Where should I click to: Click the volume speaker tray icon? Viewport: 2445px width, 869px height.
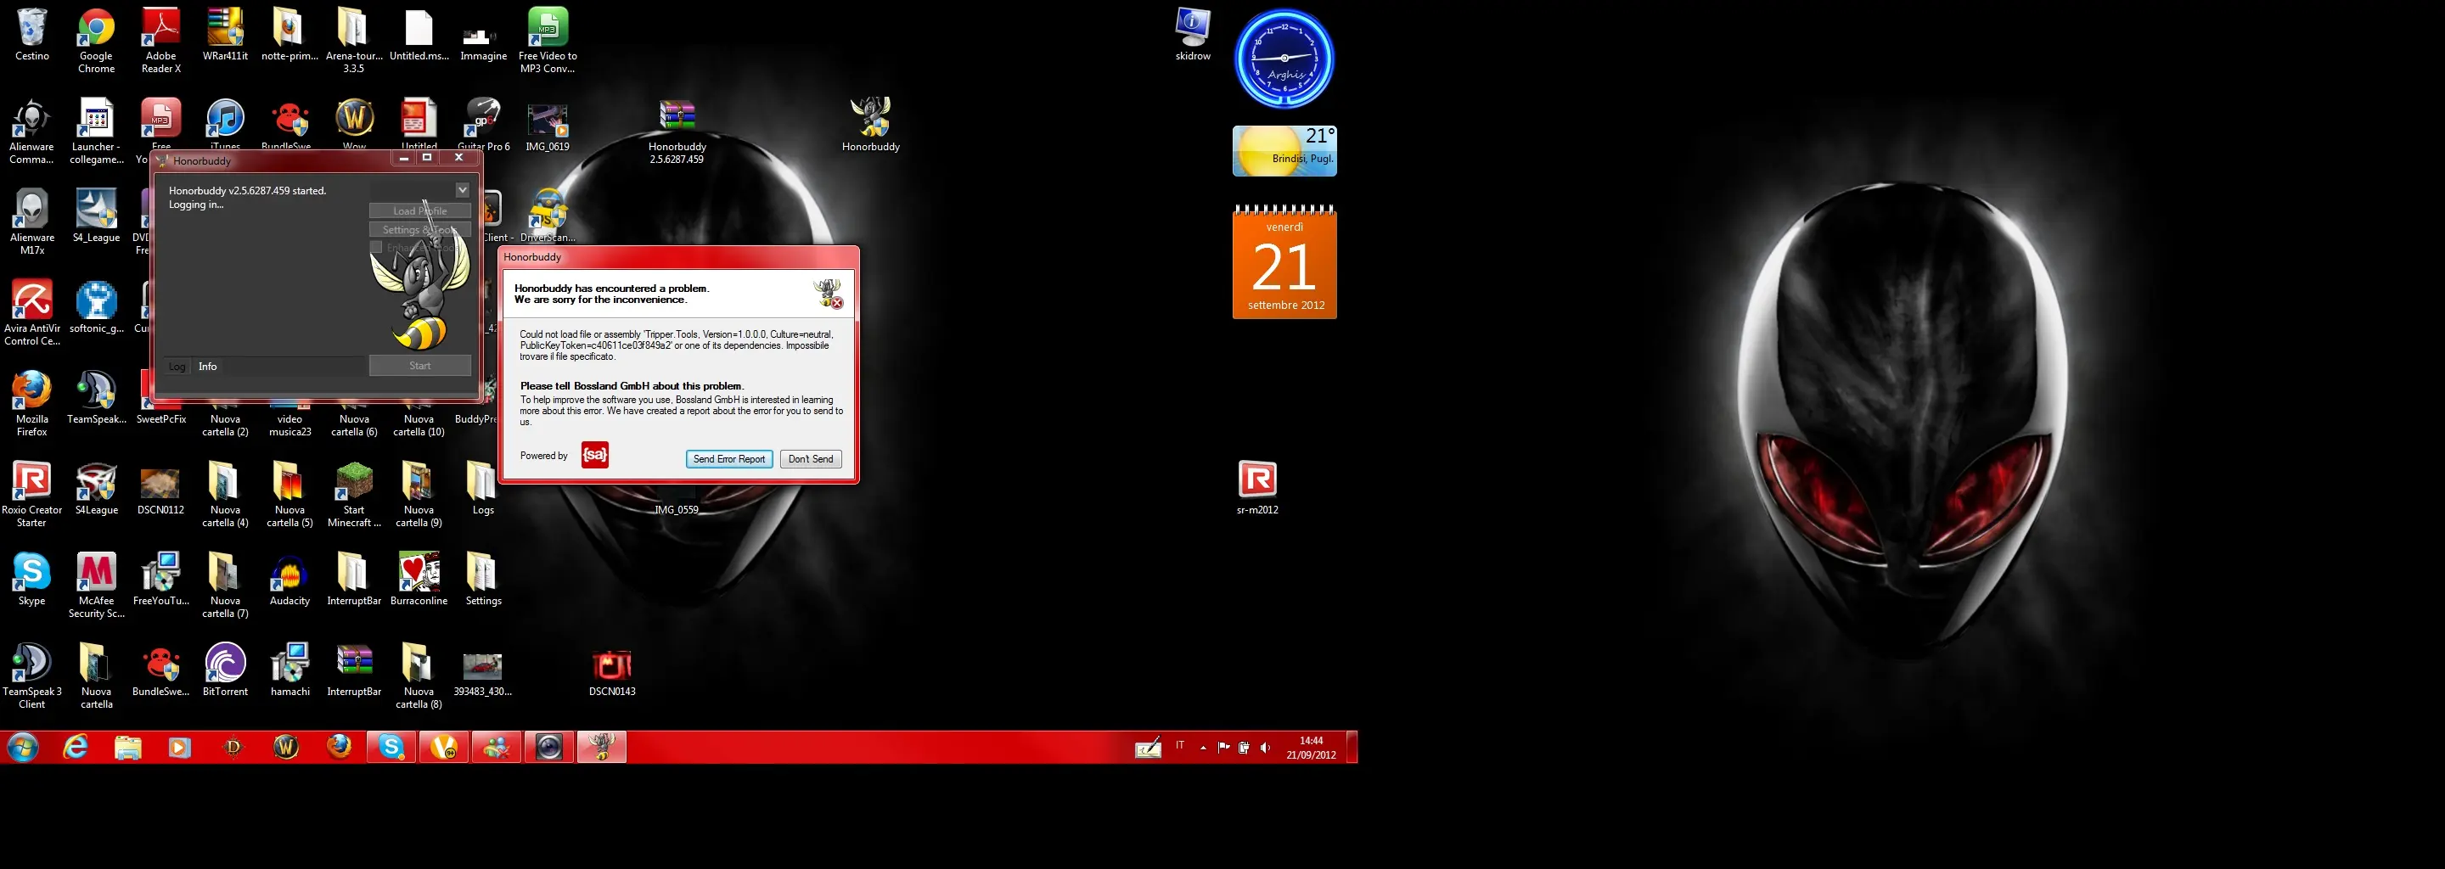pos(1264,748)
